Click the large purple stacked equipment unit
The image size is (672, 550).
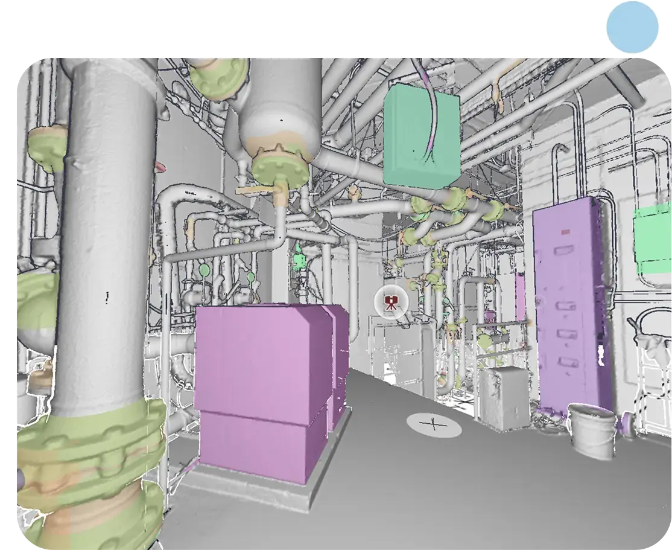(262, 386)
